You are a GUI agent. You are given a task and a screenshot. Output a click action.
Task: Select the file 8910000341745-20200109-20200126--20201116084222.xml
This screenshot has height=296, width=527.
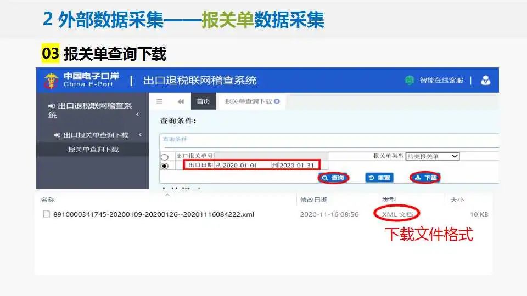[154, 214]
